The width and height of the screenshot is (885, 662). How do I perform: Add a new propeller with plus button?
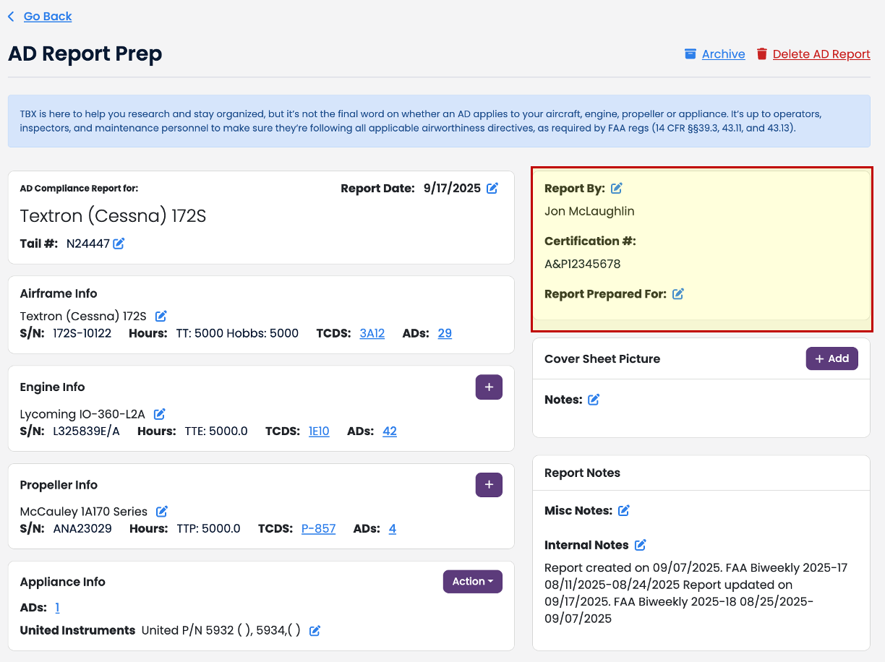pyautogui.click(x=489, y=485)
